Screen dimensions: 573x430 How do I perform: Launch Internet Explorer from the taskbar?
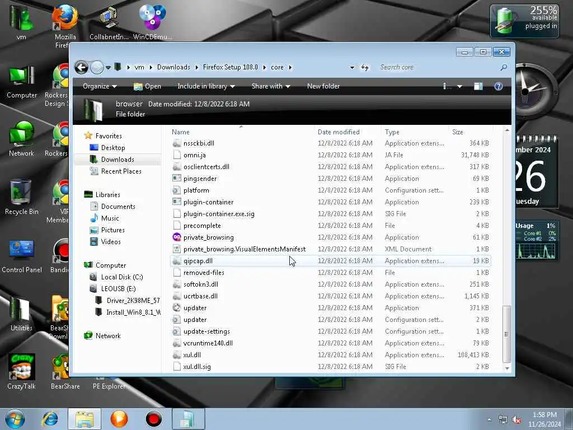(50, 419)
